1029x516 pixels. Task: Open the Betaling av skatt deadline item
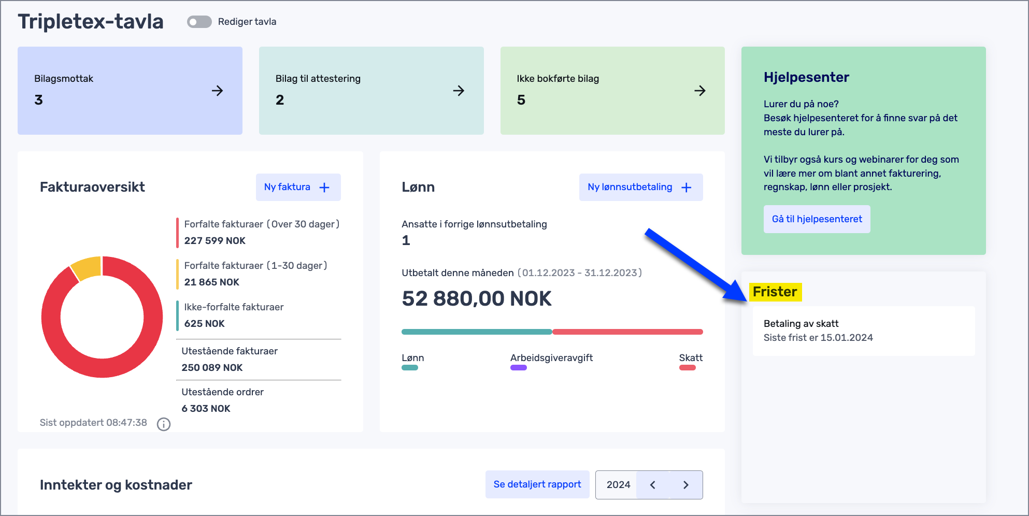pos(863,331)
